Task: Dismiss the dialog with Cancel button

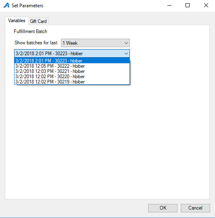Action: point(195,208)
